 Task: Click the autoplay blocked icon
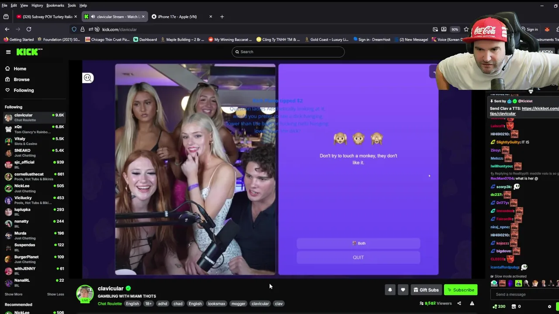pyautogui.click(x=97, y=29)
